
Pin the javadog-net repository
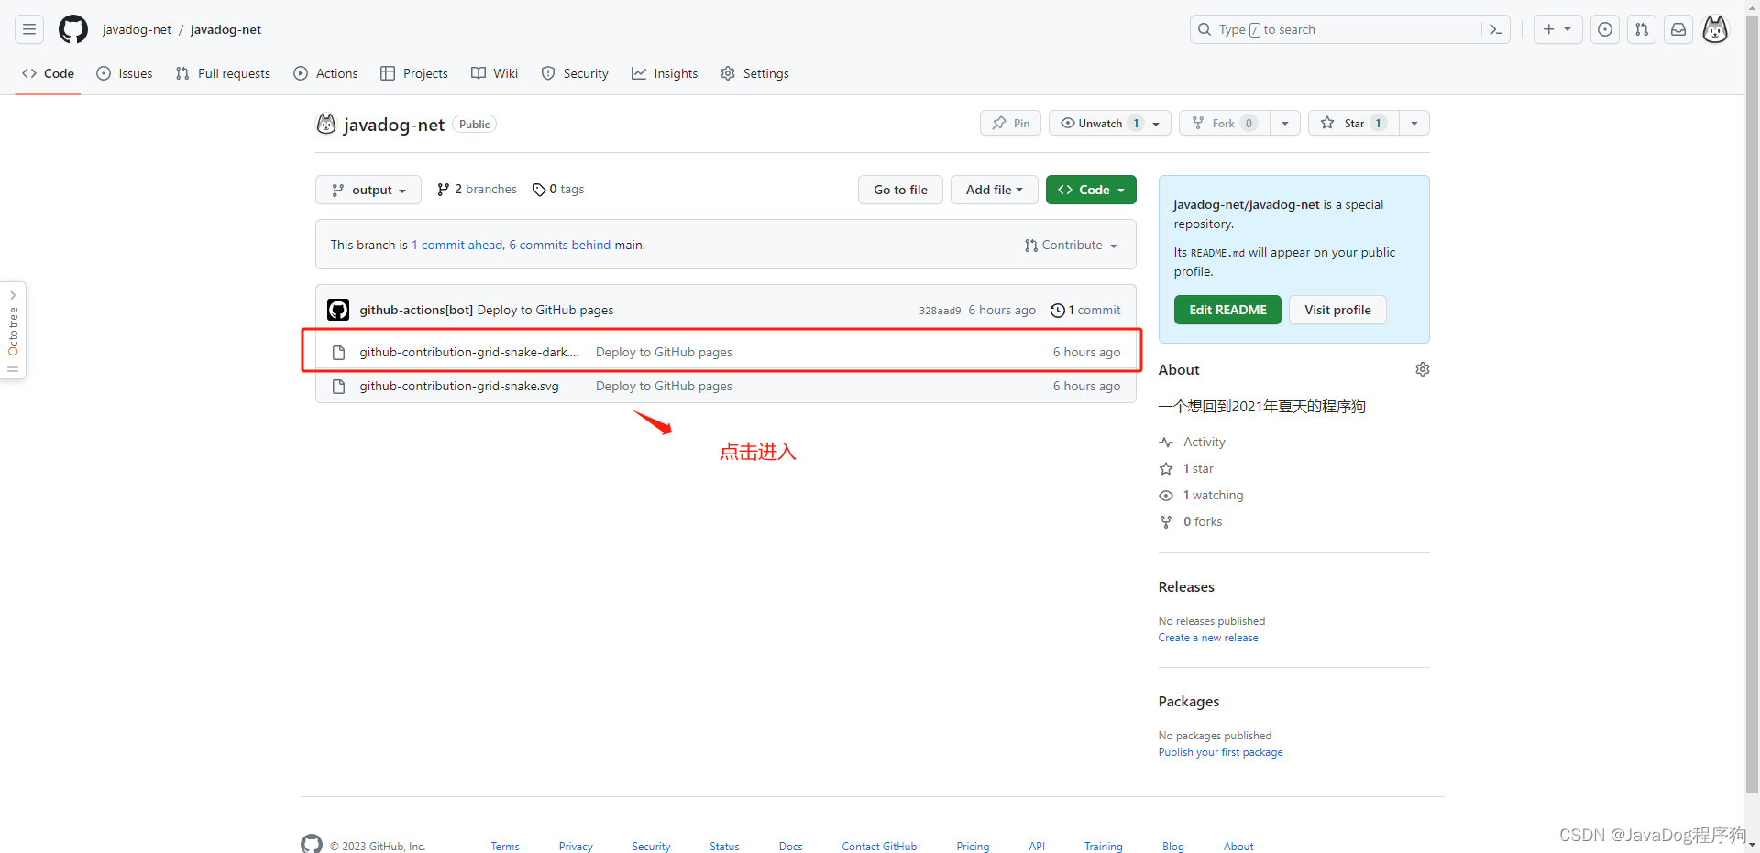(x=1010, y=123)
